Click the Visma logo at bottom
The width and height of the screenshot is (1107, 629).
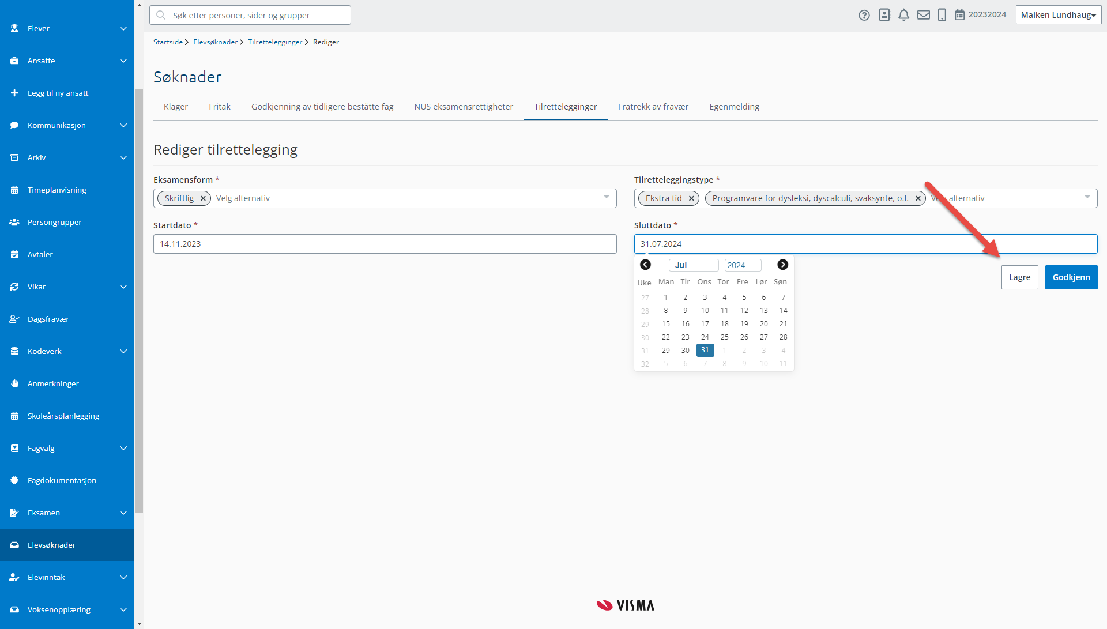tap(626, 605)
